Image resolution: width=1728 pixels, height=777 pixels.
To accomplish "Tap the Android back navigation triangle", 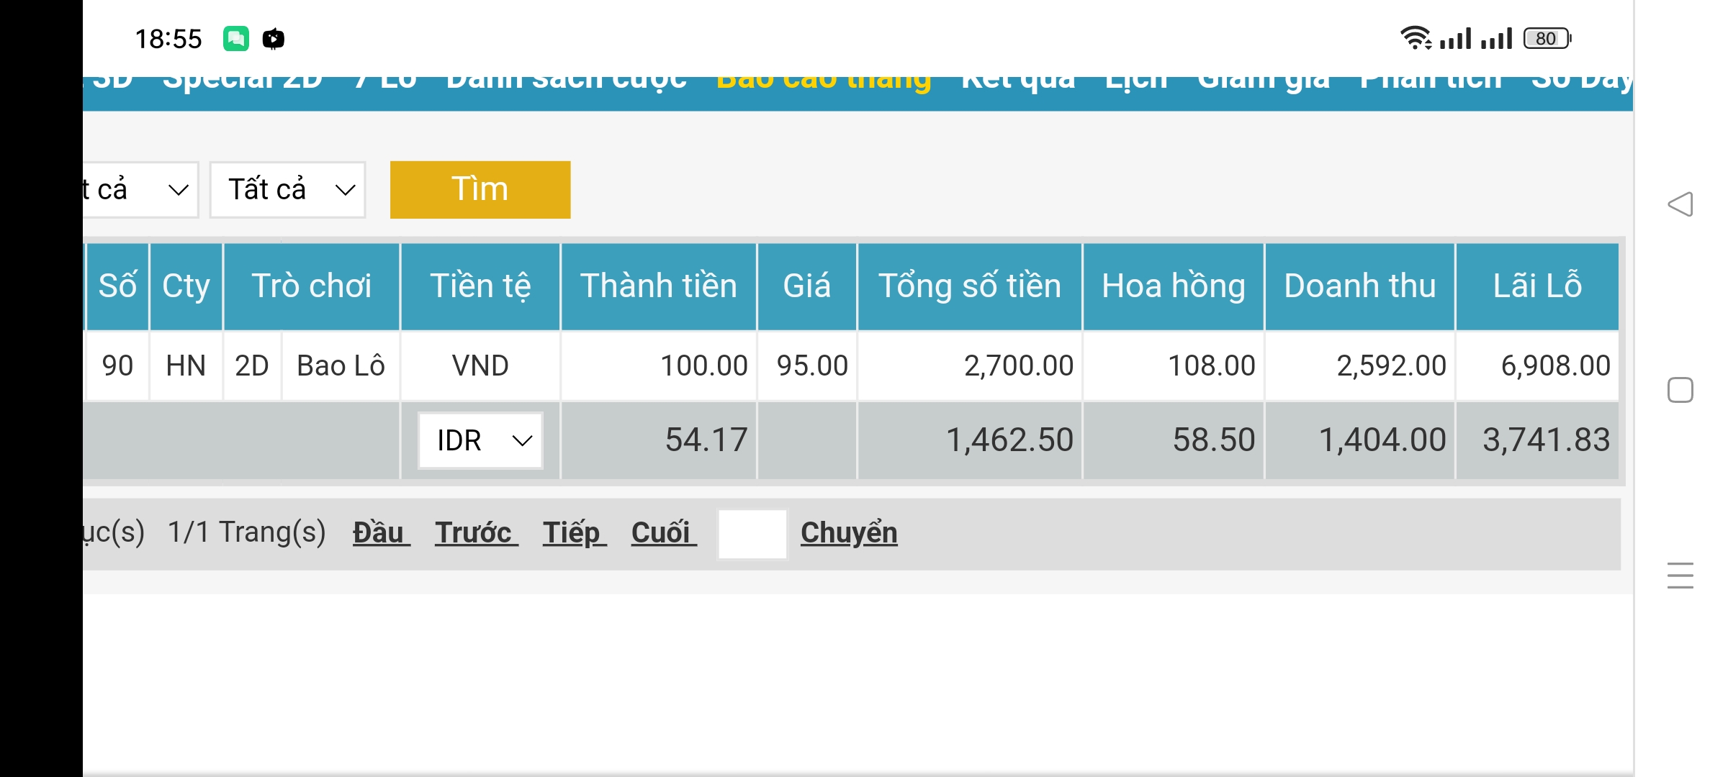I will 1680,204.
